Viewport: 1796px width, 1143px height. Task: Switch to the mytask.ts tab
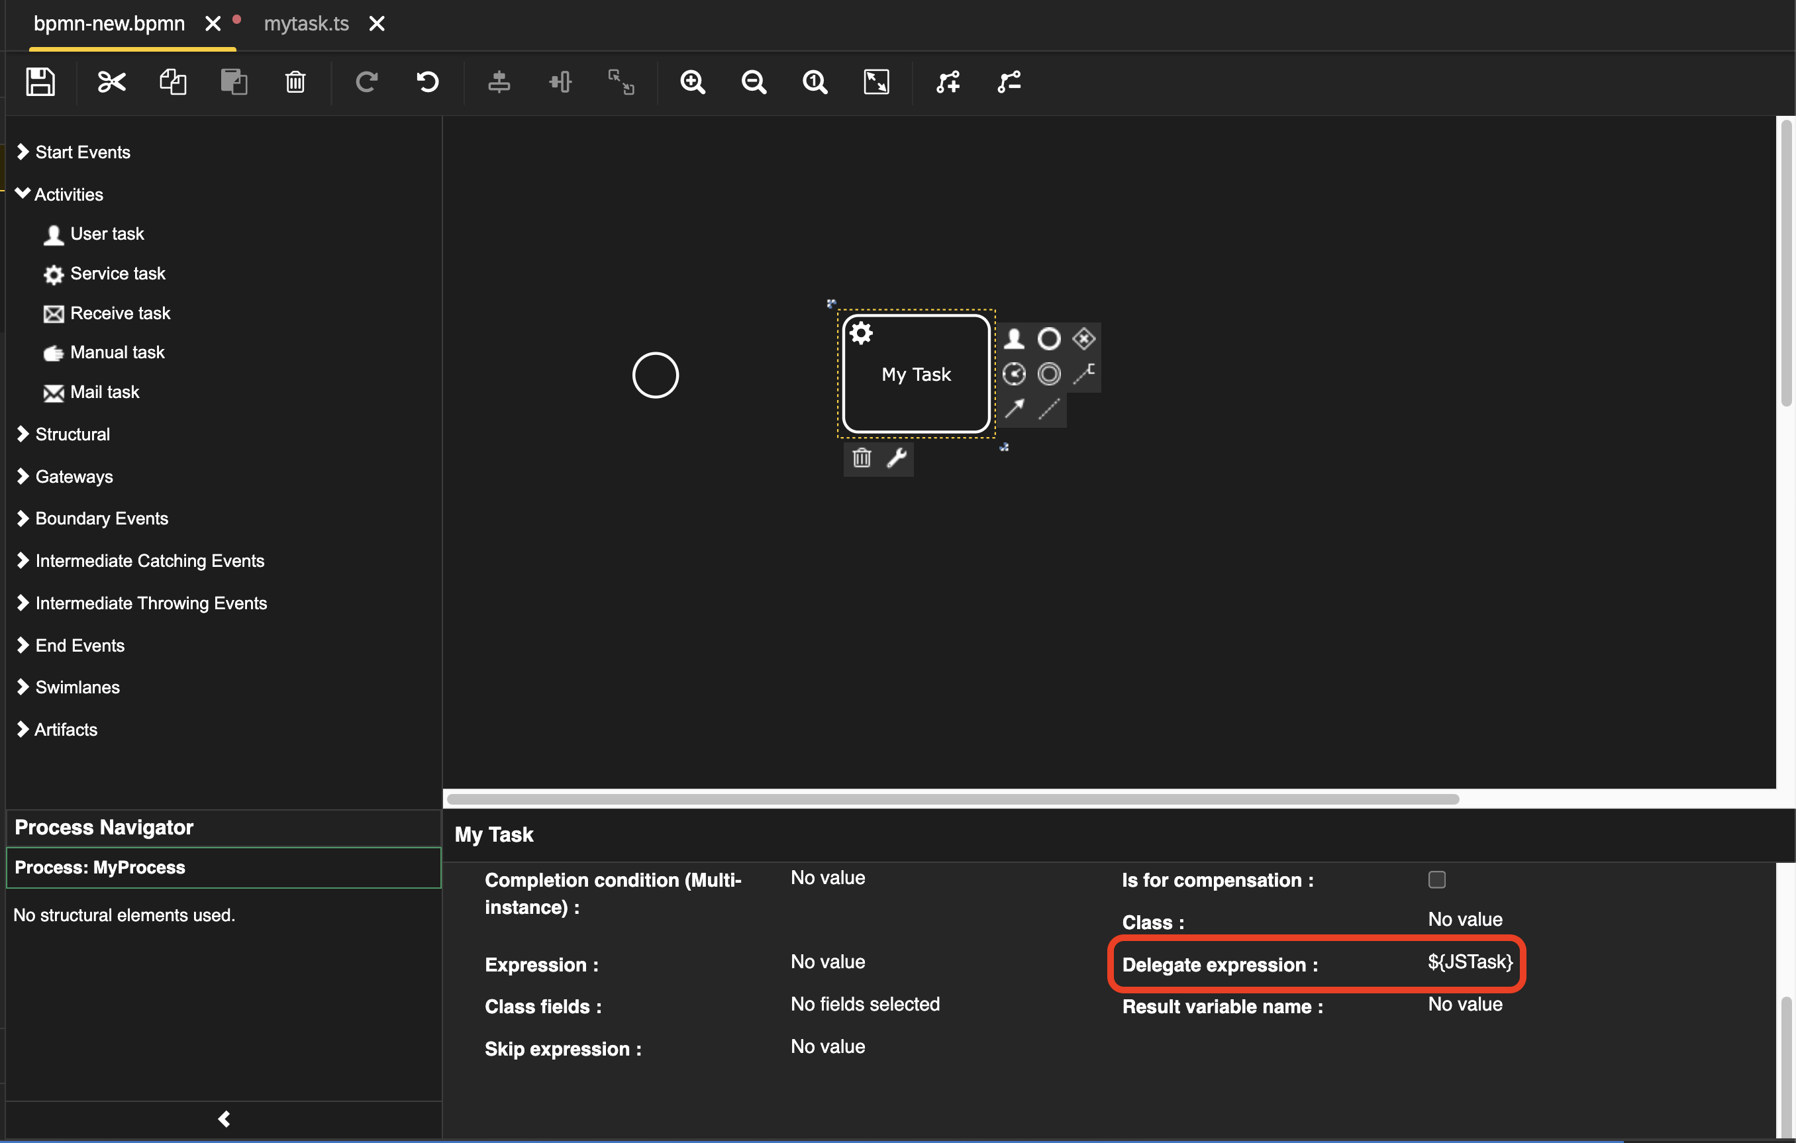306,24
